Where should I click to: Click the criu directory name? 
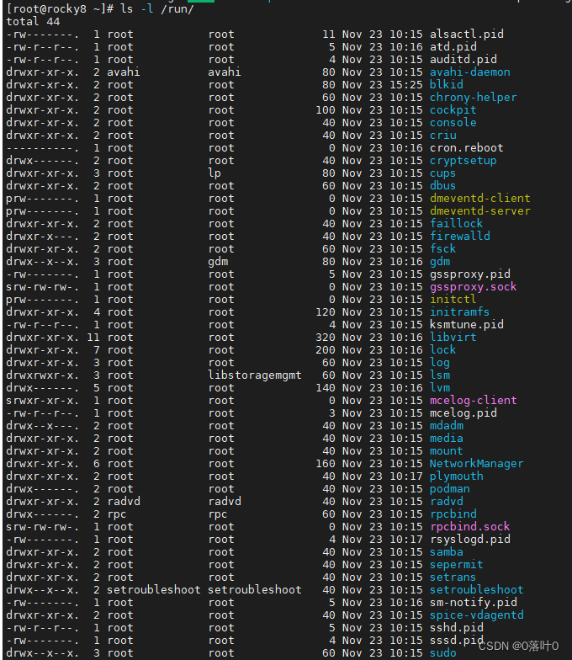pyautogui.click(x=442, y=135)
